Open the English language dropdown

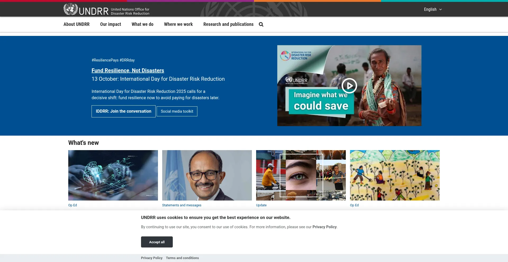[x=433, y=9]
